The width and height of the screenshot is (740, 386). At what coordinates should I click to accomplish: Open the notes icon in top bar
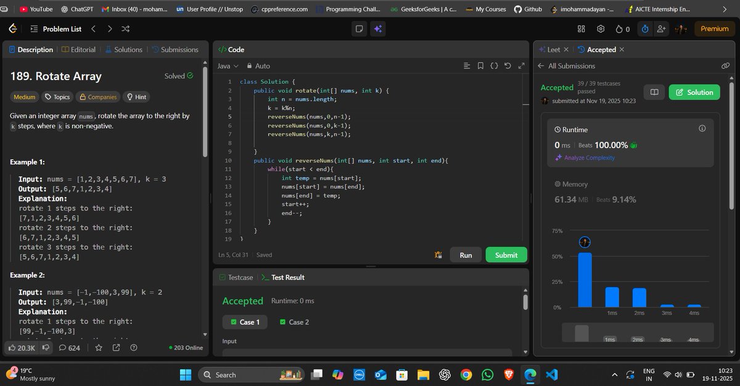(360, 29)
